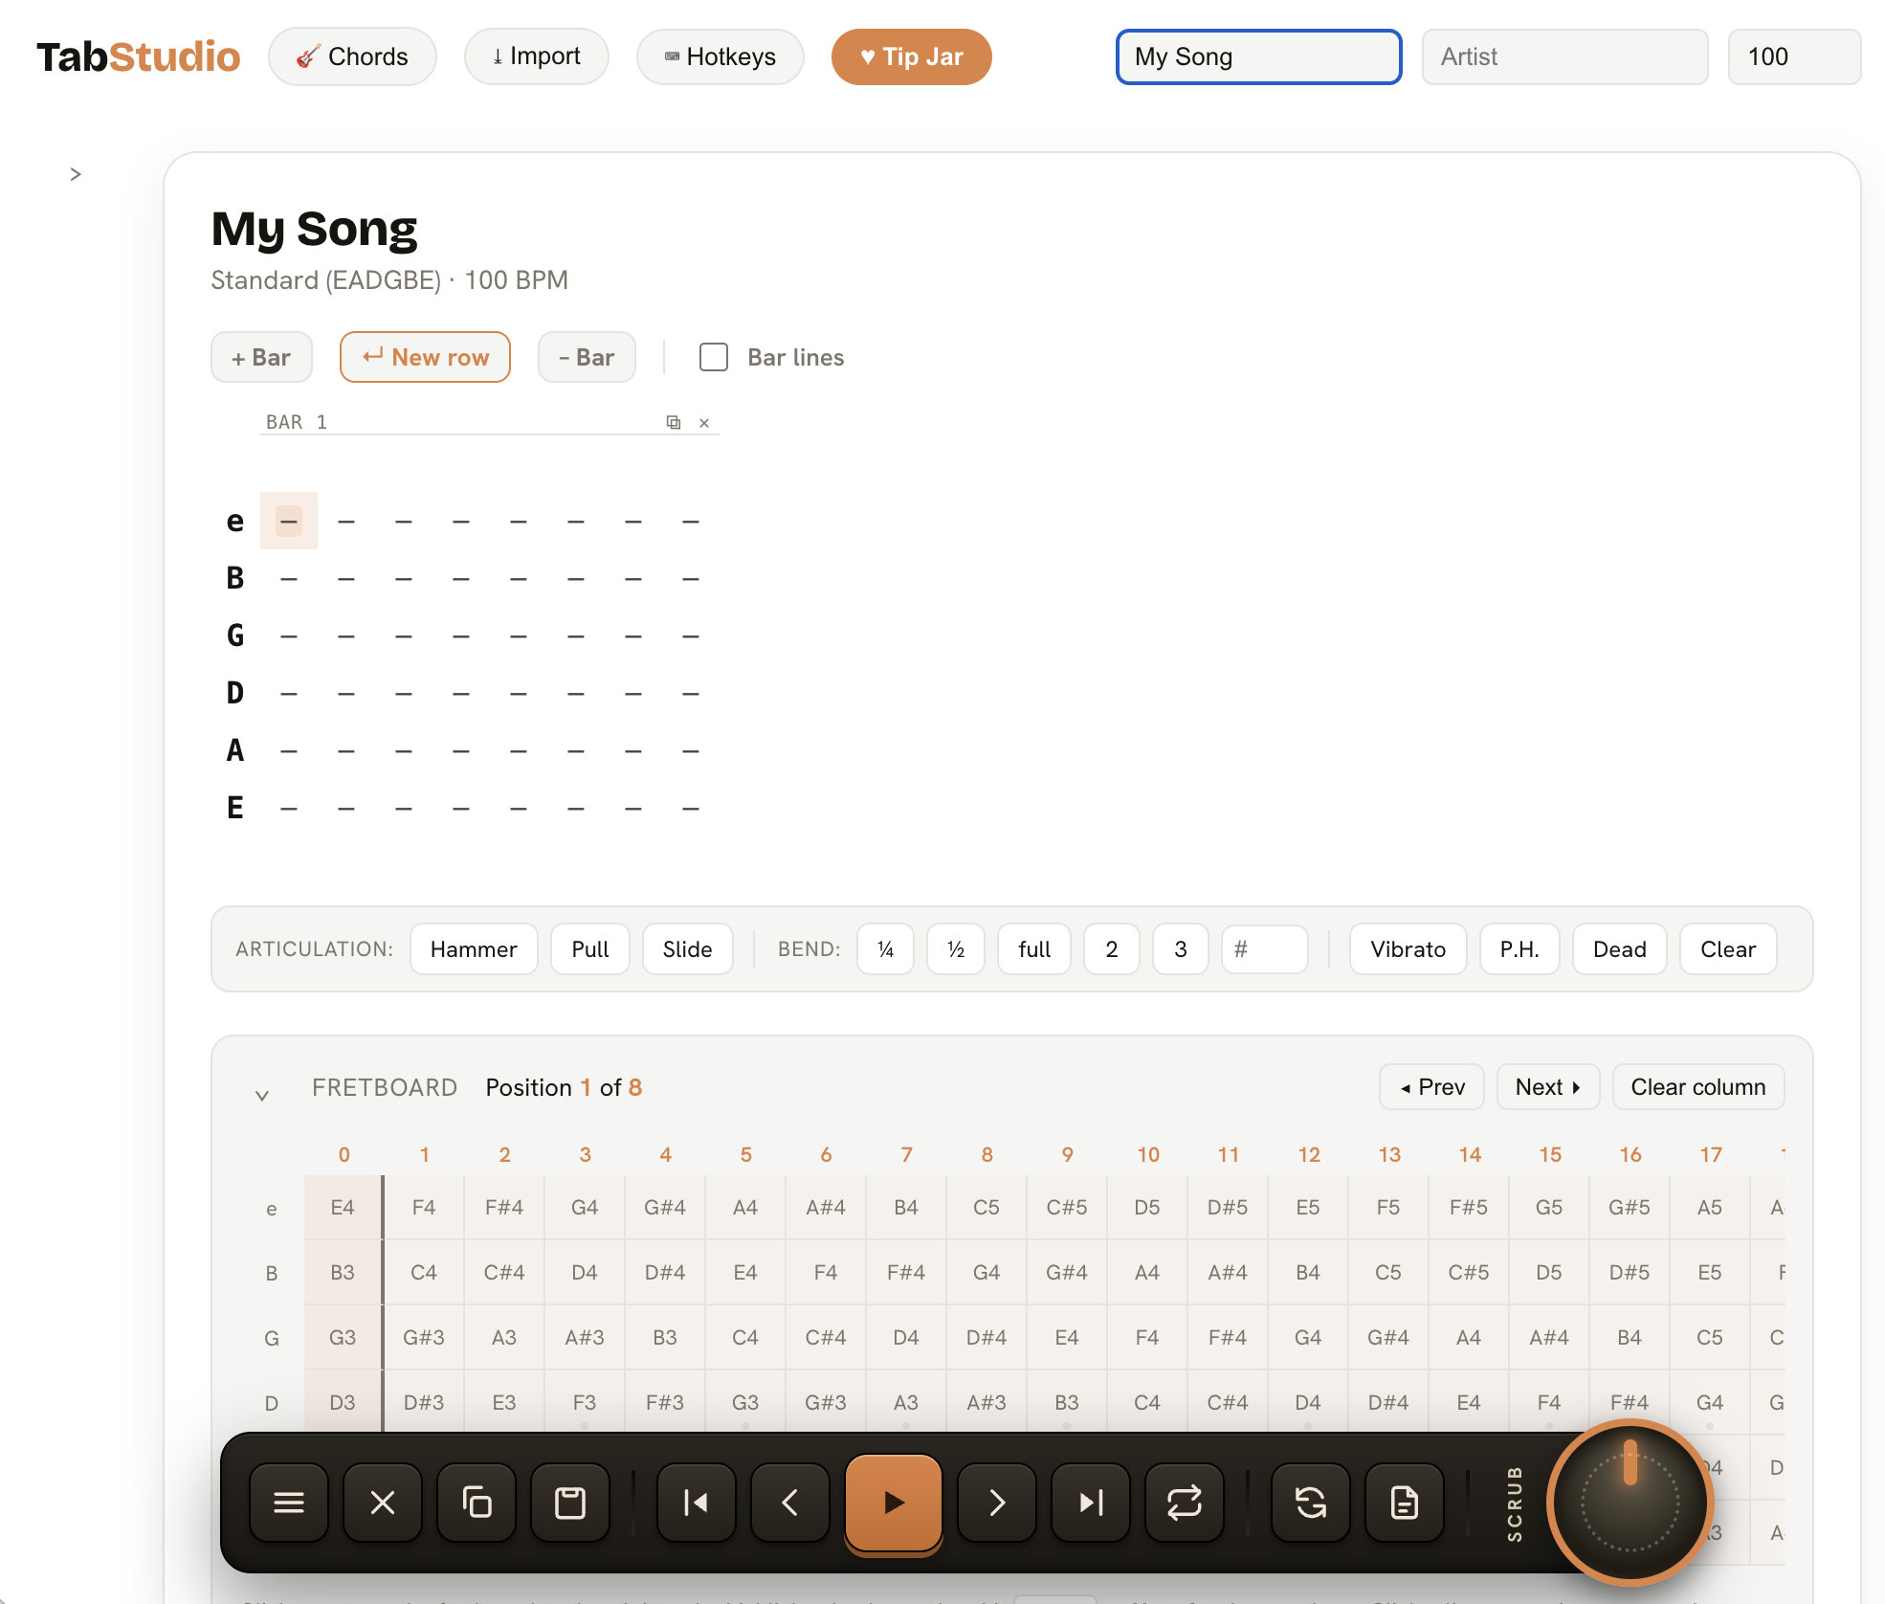
Task: Click C5 at fret 8 on e string
Action: [x=987, y=1207]
